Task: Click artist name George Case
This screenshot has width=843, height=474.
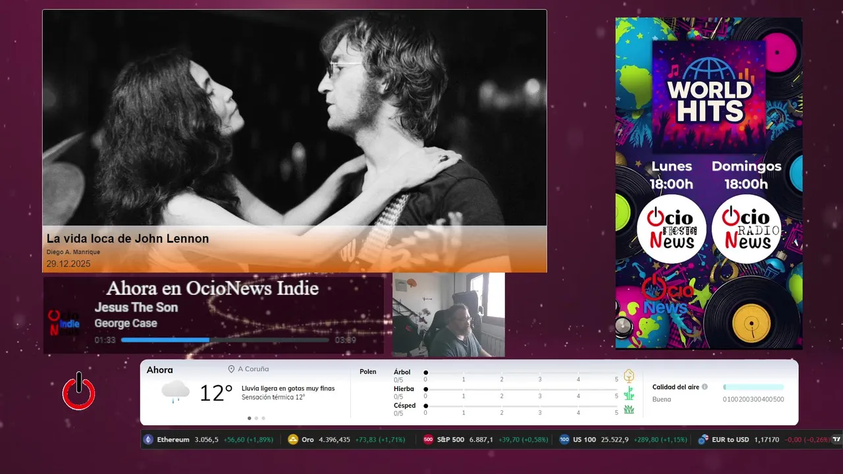Action: point(126,323)
